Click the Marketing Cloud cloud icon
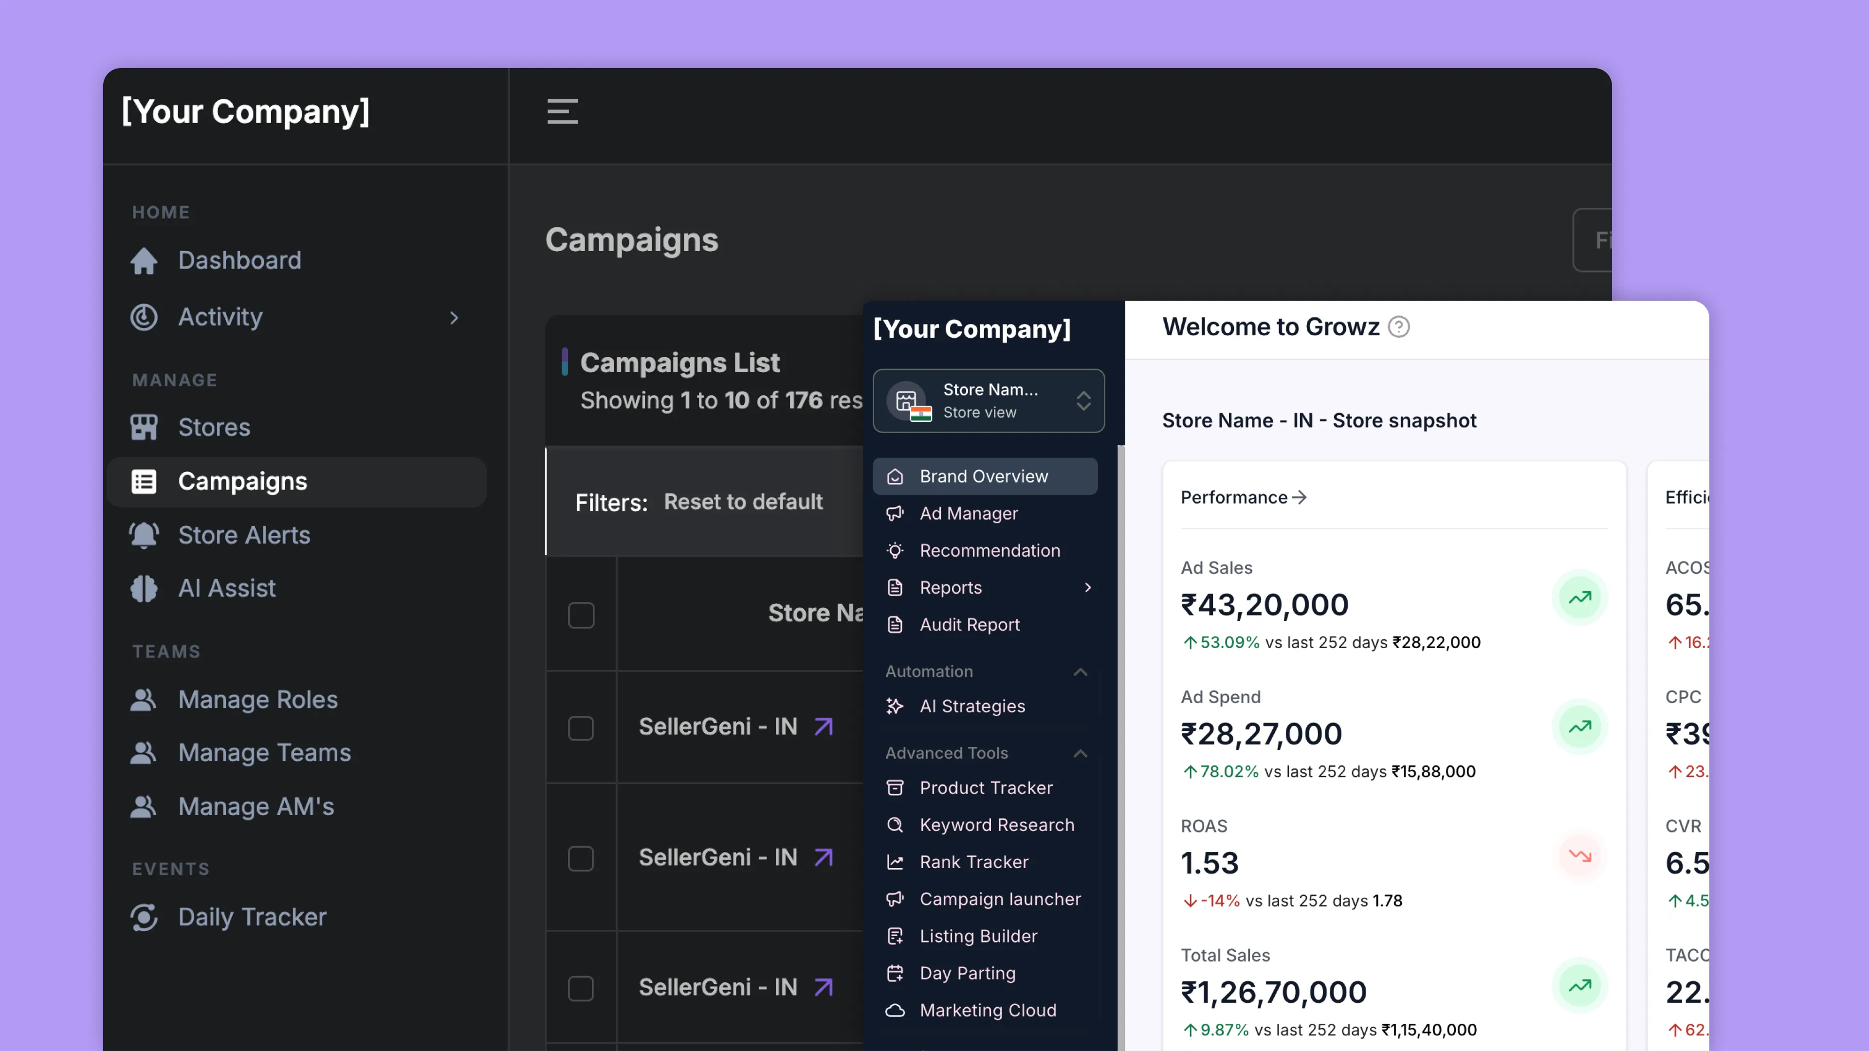 (896, 1011)
